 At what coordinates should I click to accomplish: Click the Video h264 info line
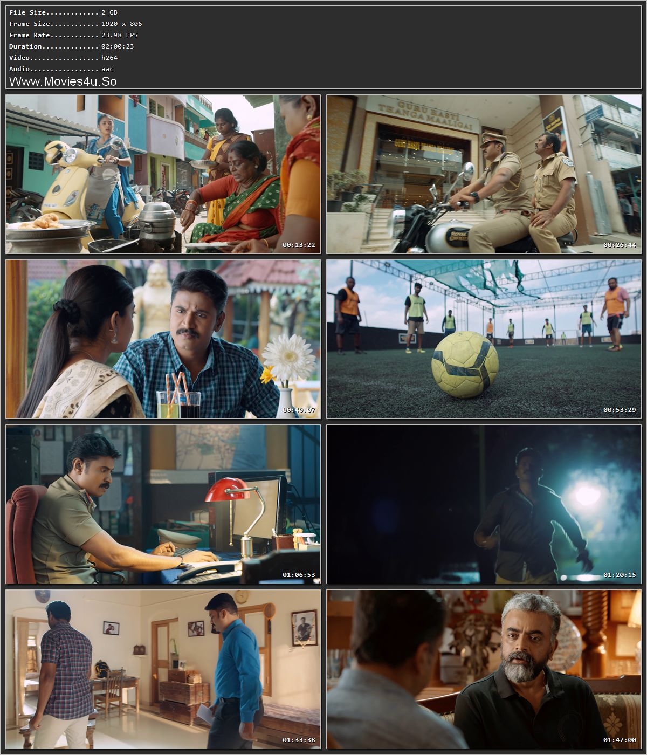pyautogui.click(x=59, y=57)
